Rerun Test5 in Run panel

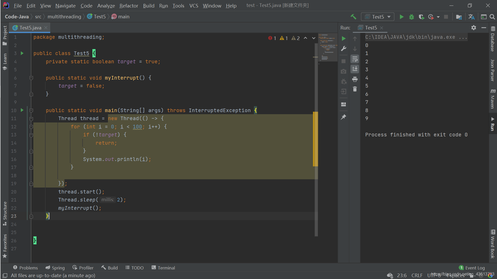343,38
